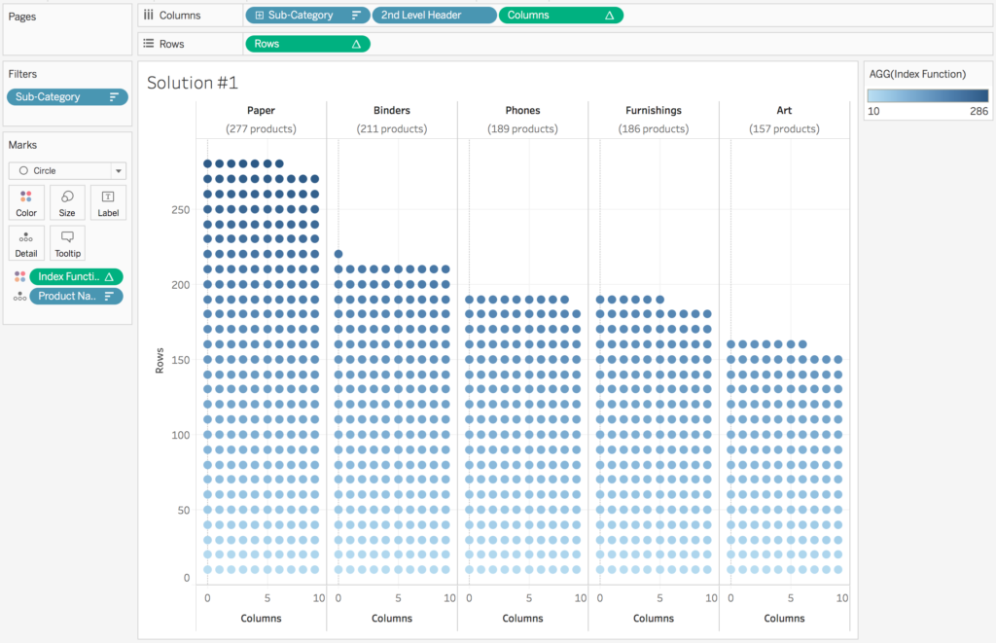Click the Paper column header
The width and height of the screenshot is (996, 643).
[261, 111]
